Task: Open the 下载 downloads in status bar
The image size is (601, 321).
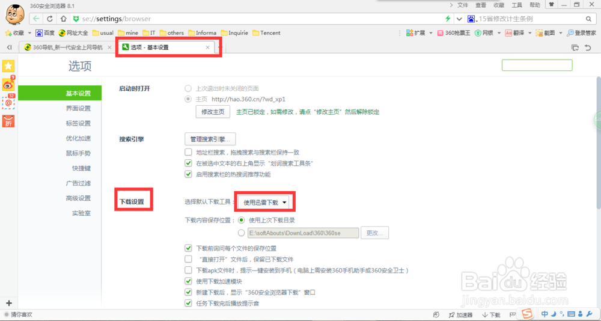Action: [492, 315]
